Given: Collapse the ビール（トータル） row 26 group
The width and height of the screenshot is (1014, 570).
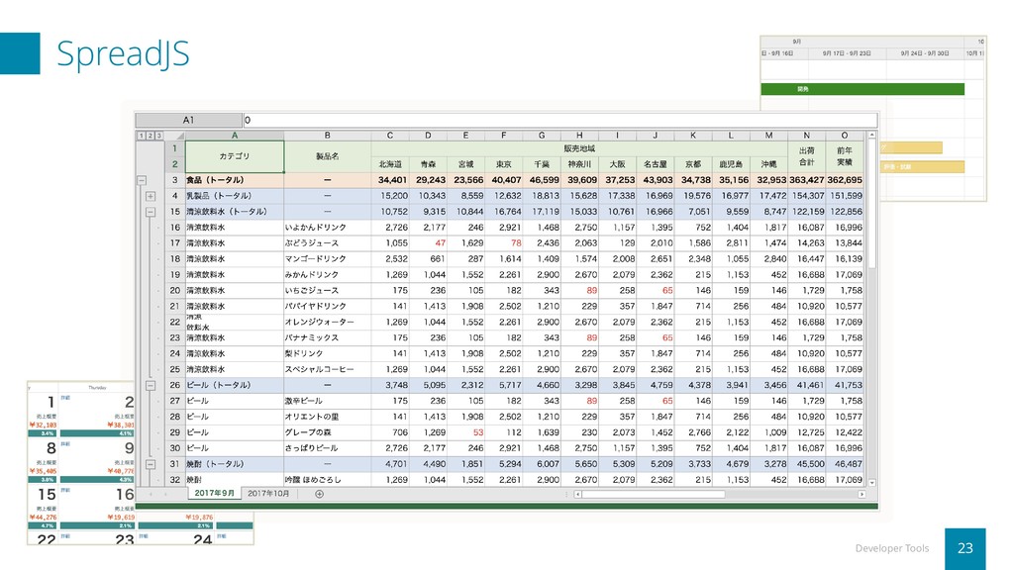Looking at the screenshot, I should click(151, 385).
